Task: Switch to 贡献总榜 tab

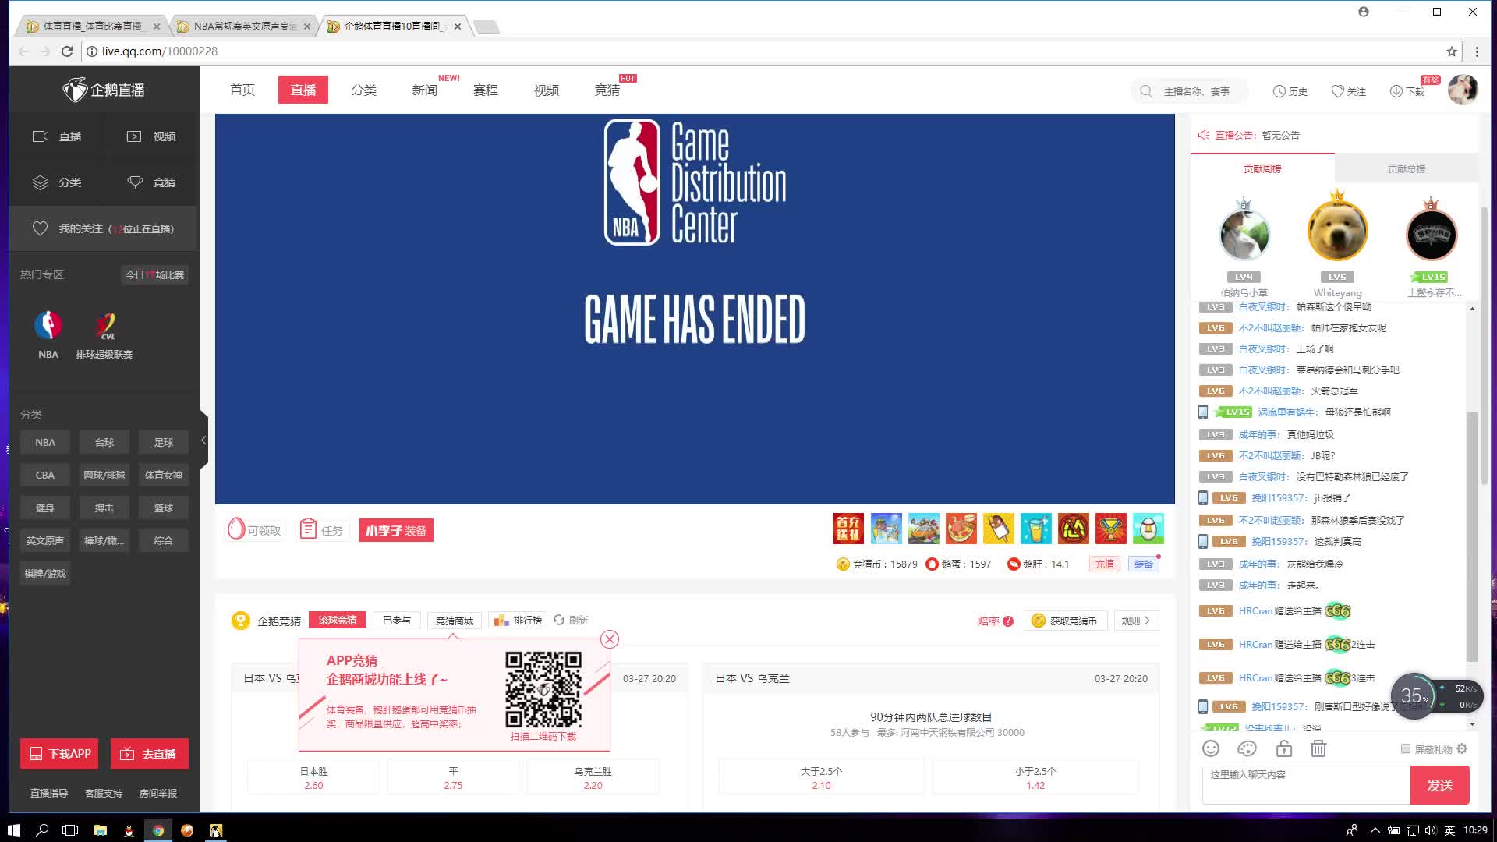Action: [1407, 168]
